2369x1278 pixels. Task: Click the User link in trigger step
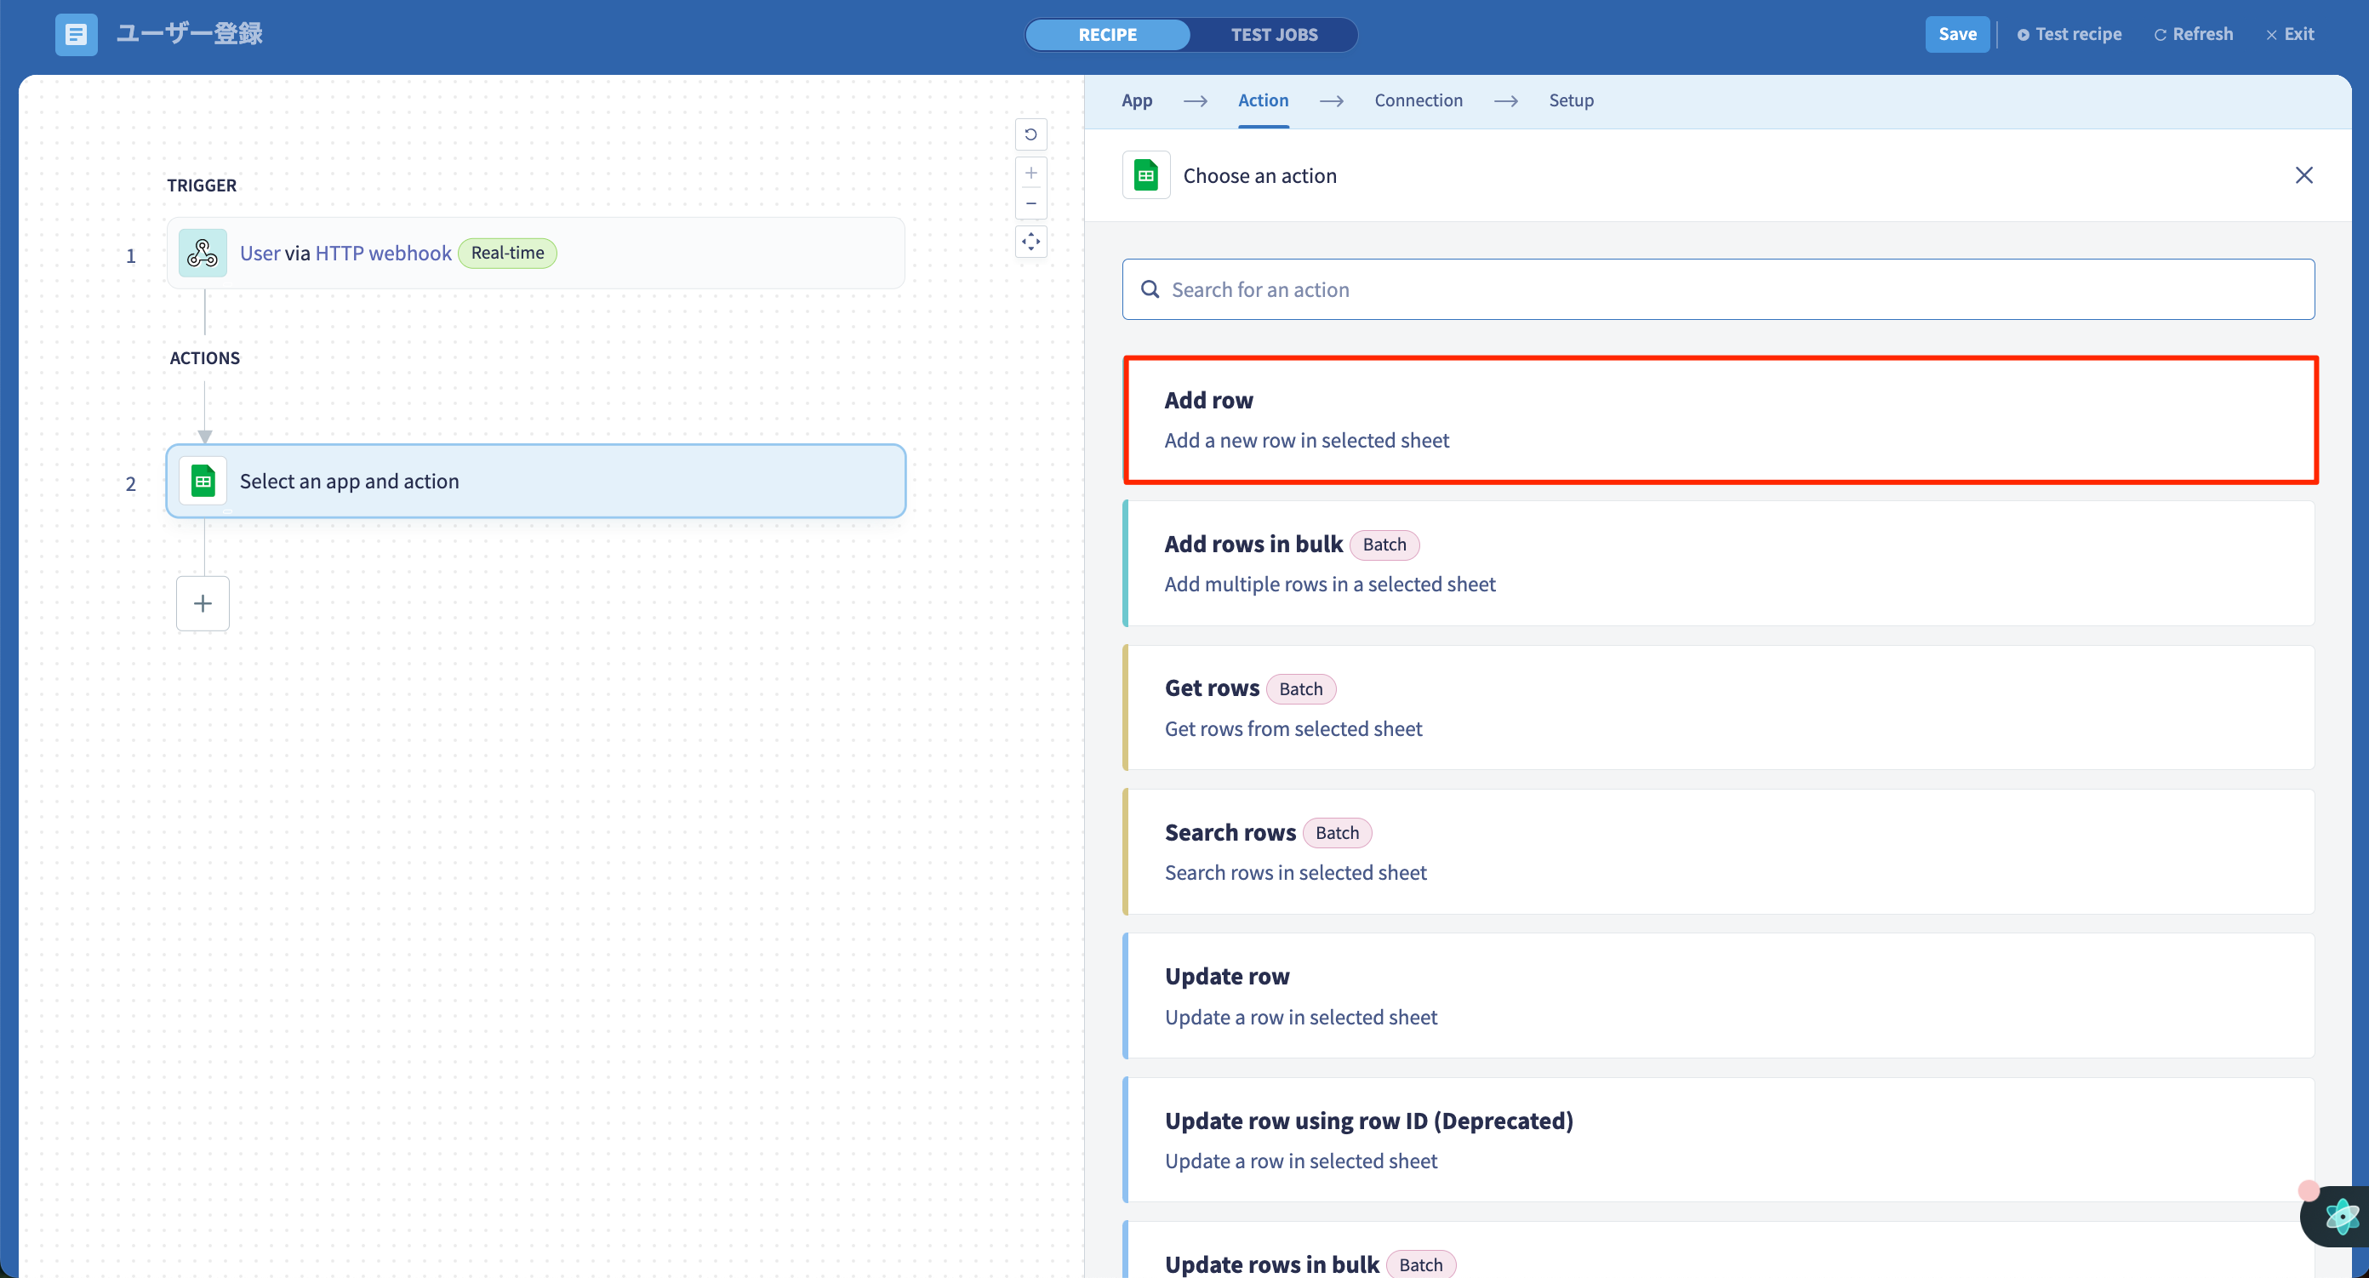tap(260, 253)
